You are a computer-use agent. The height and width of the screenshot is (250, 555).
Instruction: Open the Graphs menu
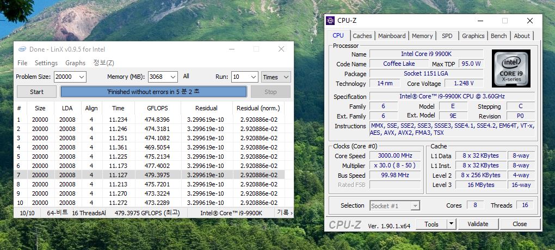pos(75,63)
